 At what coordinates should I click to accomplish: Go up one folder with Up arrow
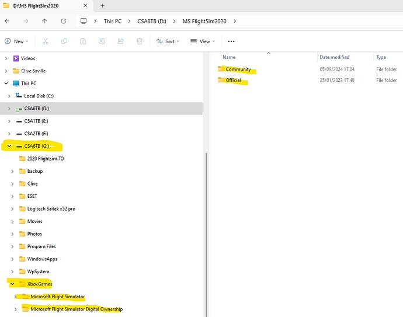(44, 21)
